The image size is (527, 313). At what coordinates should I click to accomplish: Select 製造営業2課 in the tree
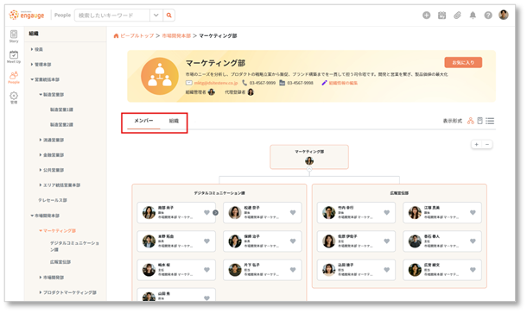61,125
